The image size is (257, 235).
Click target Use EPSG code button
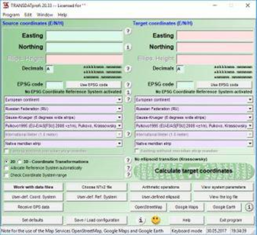[224, 85]
